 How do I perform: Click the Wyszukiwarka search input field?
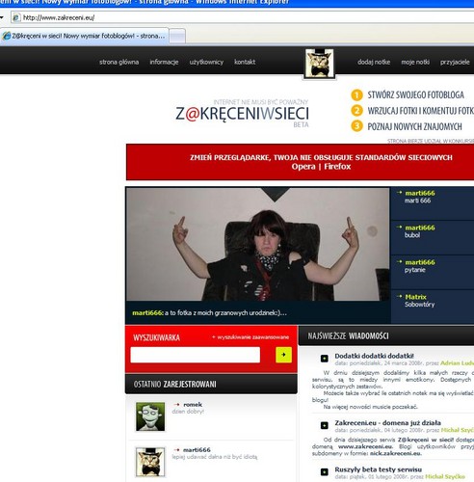coord(196,355)
